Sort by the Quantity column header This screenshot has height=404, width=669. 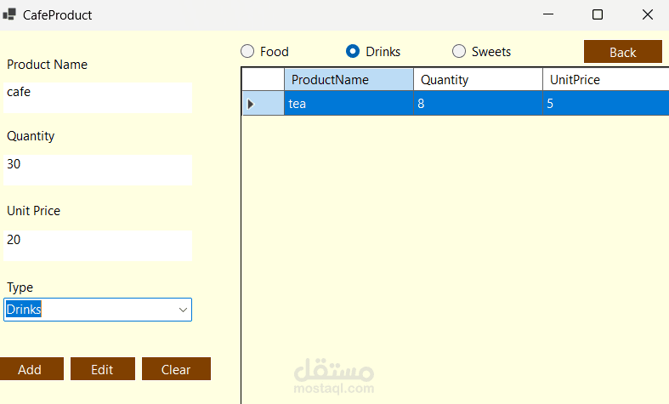478,79
